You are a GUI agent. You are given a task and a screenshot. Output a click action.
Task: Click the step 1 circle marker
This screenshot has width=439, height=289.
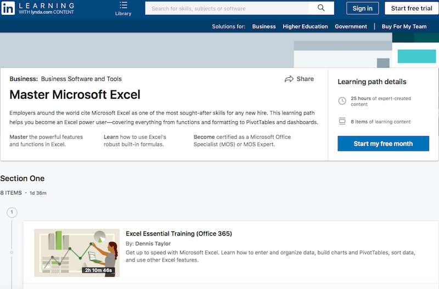point(12,212)
